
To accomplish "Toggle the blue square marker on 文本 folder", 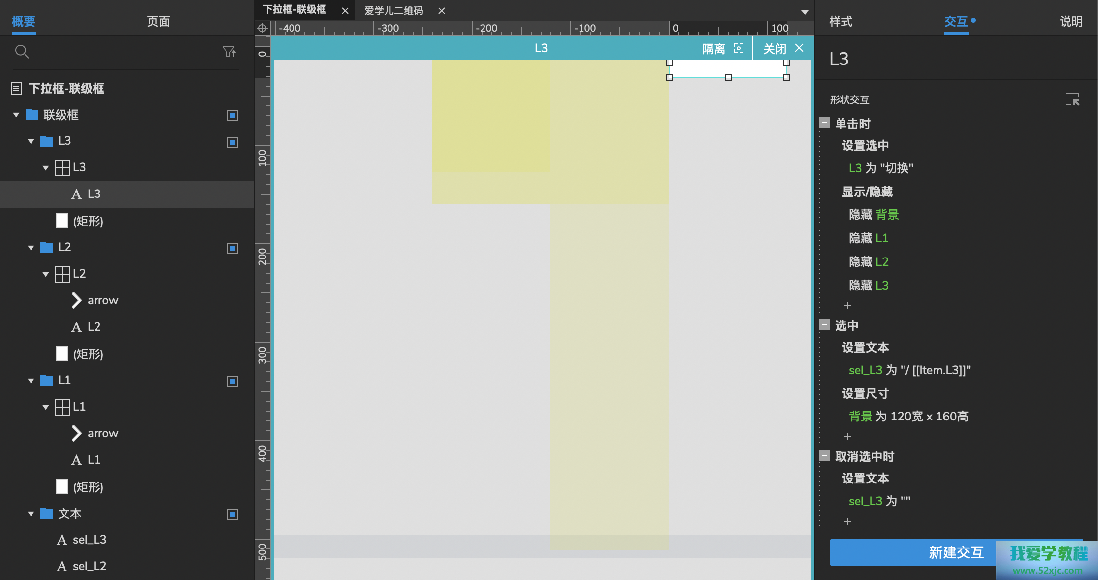I will pyautogui.click(x=233, y=515).
